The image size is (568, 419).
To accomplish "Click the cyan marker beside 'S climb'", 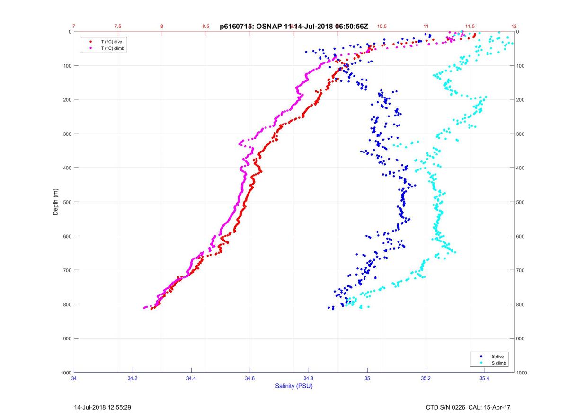I will (481, 363).
